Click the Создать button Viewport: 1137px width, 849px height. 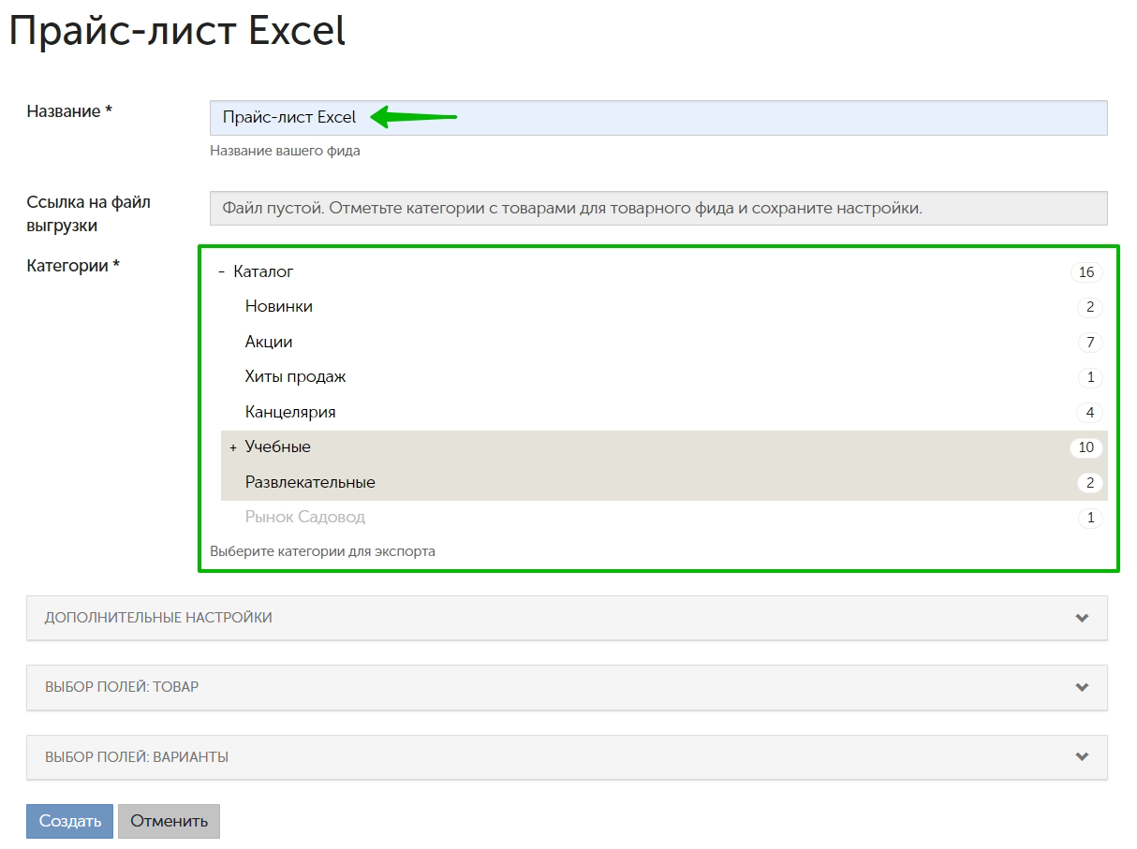pos(69,822)
